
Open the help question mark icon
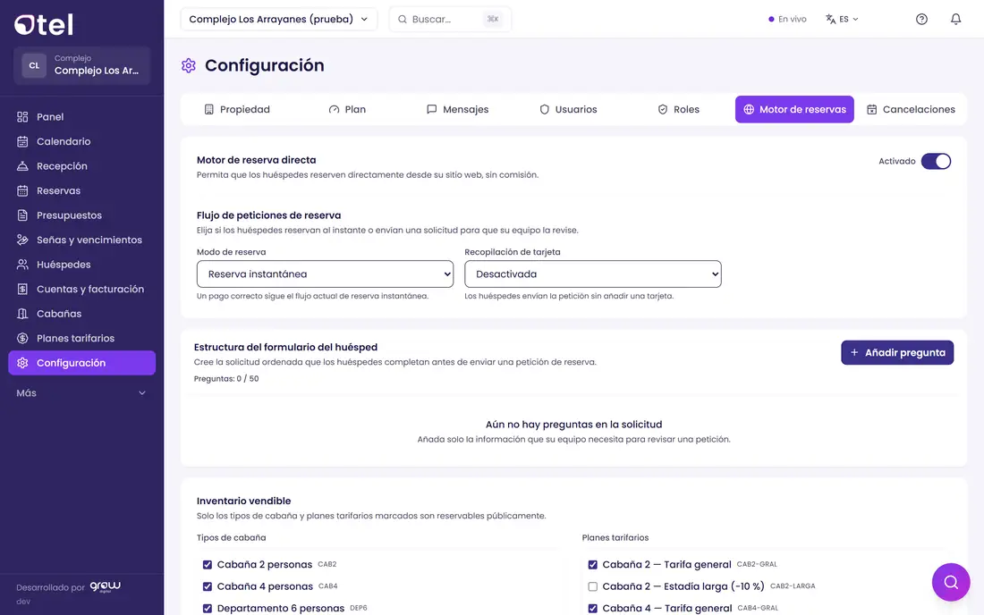pos(921,20)
